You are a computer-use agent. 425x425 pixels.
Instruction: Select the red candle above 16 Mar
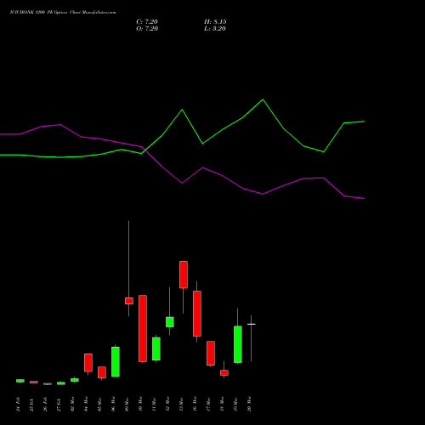coord(197,314)
